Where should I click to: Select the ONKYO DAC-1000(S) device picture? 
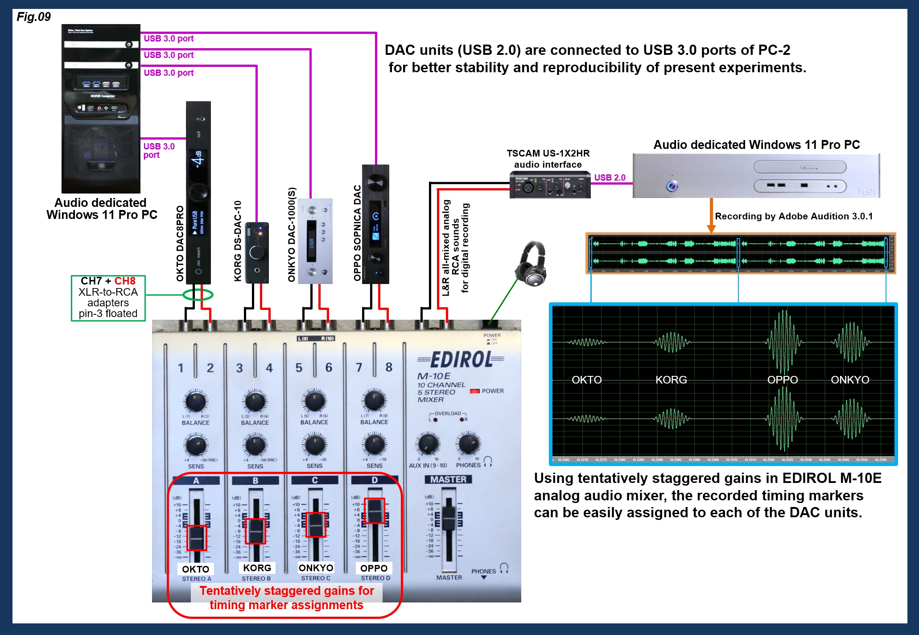click(x=315, y=241)
